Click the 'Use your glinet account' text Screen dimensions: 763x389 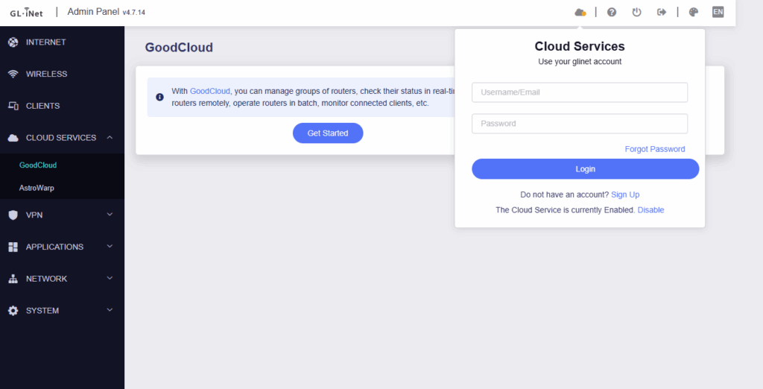click(x=580, y=61)
